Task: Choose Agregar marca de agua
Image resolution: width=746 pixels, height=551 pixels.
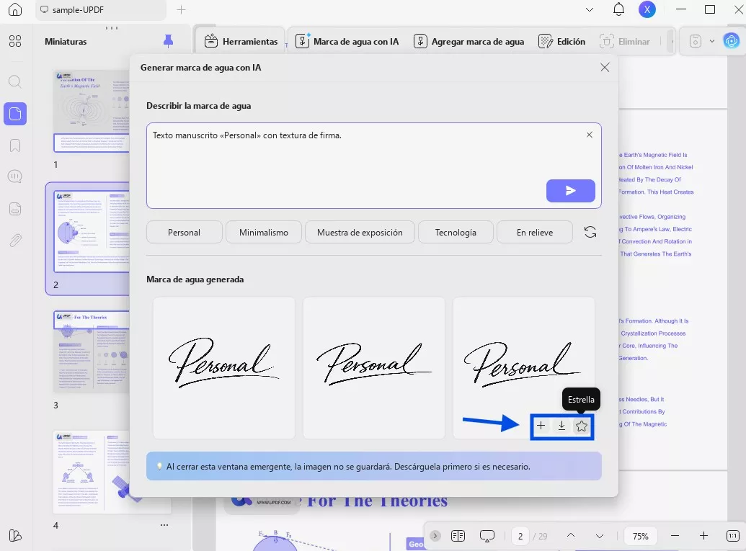Action: click(469, 41)
